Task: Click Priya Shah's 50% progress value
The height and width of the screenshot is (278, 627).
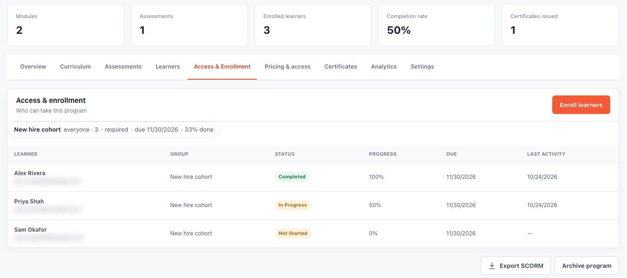Action: [375, 205]
